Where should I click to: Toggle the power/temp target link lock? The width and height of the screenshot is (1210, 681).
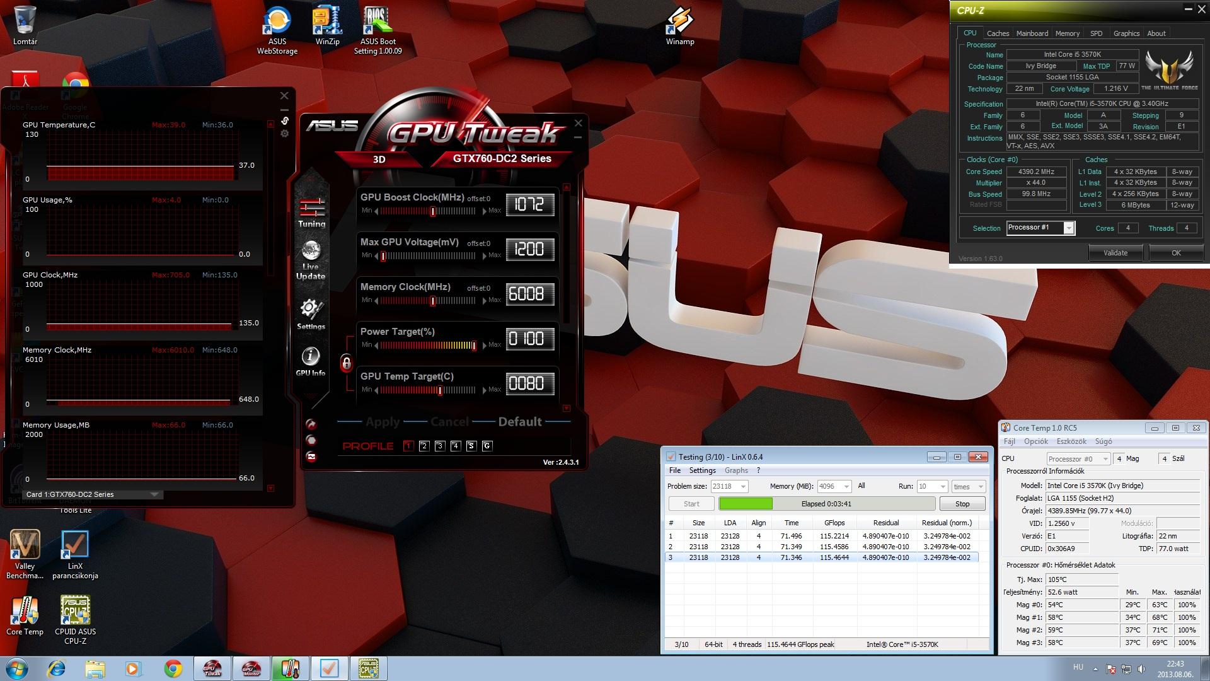pyautogui.click(x=346, y=363)
